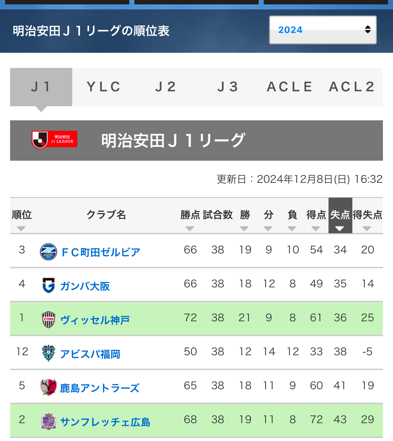Click the Gamba Osaka club crest
This screenshot has height=441, width=393.
point(48,285)
